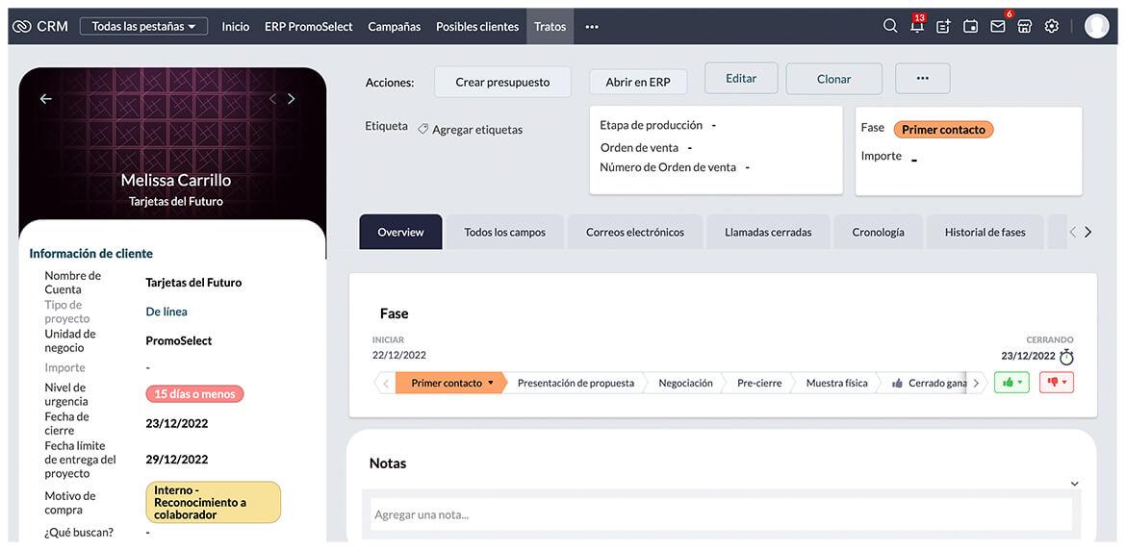This screenshot has width=1126, height=550.
Task: Open the settings gear icon
Action: click(x=1051, y=27)
